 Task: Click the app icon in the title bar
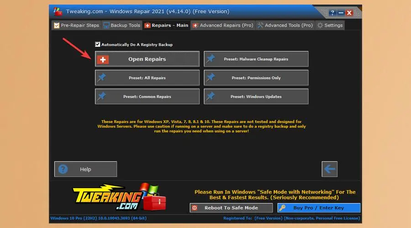pos(58,11)
